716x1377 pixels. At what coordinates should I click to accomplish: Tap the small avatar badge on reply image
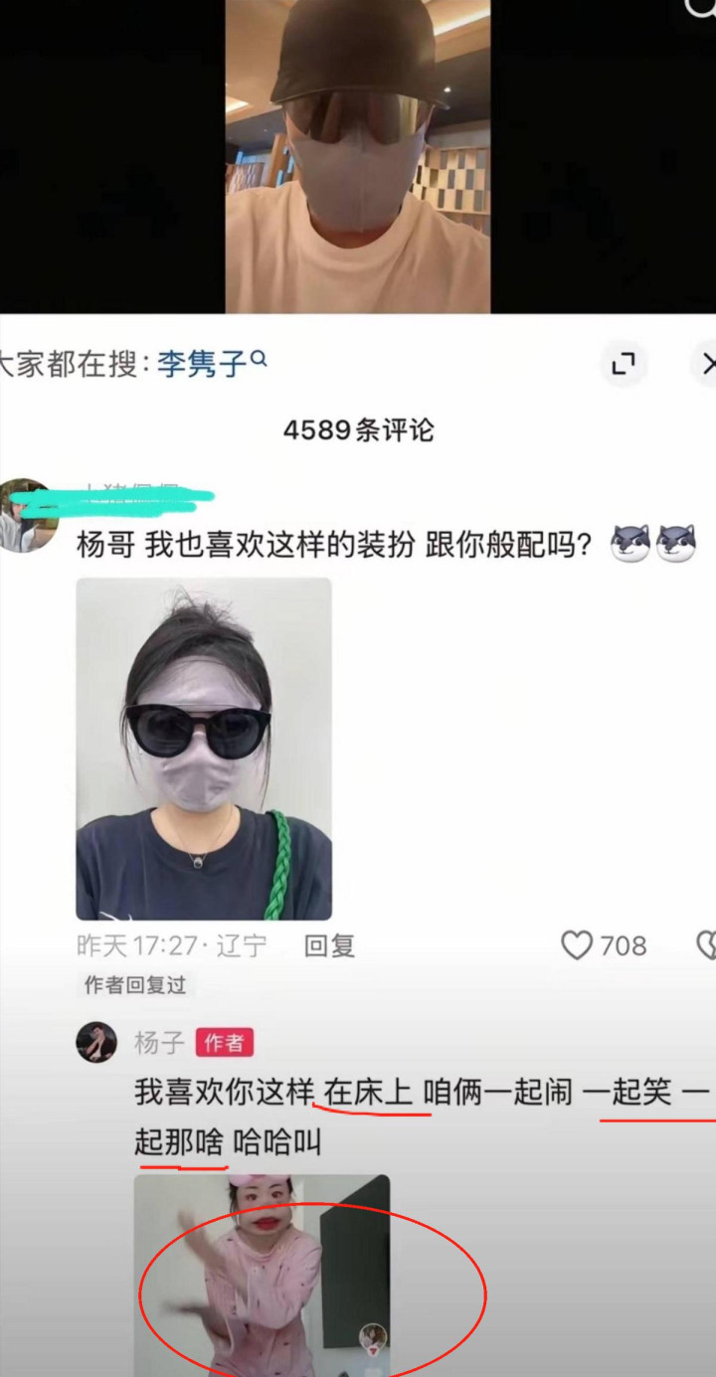point(373,1336)
